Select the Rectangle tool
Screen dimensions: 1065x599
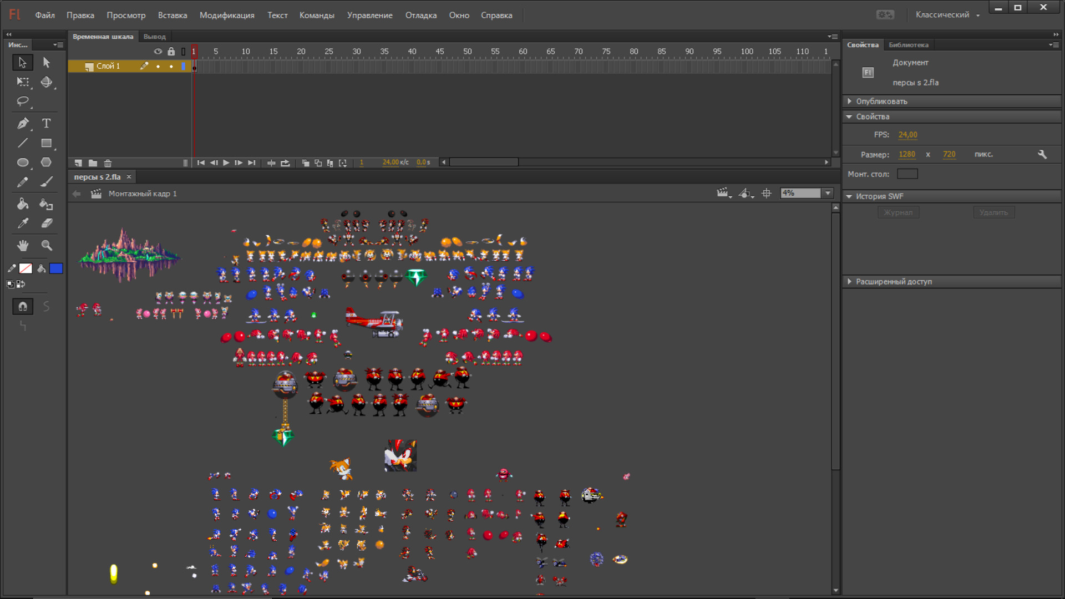(x=47, y=143)
